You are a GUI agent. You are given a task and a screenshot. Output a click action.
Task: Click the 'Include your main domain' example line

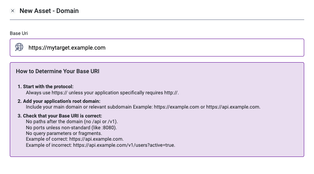click(x=143, y=107)
